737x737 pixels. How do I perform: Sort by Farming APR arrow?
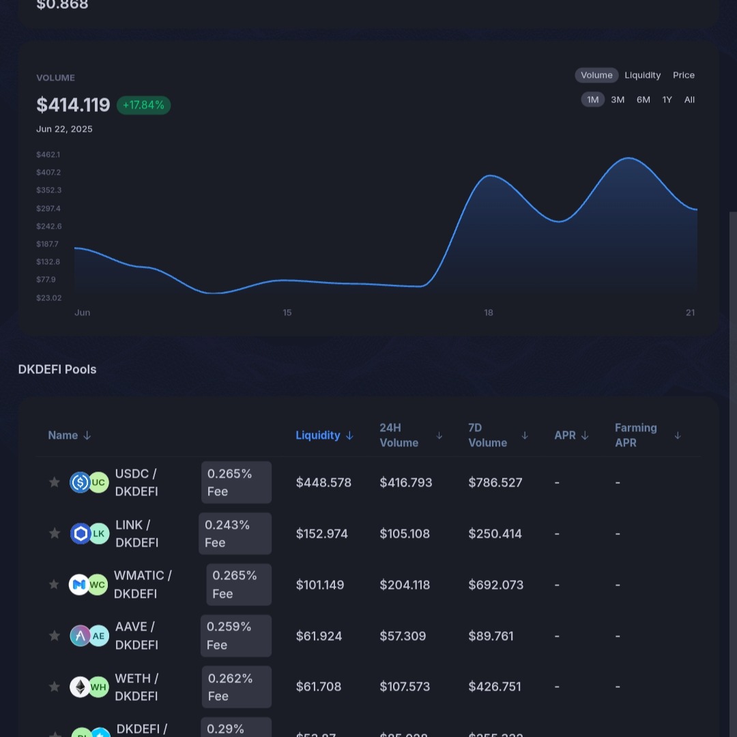(x=678, y=435)
